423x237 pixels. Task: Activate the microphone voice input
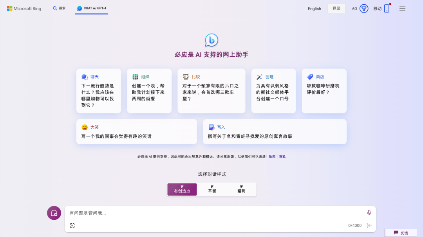(x=369, y=213)
